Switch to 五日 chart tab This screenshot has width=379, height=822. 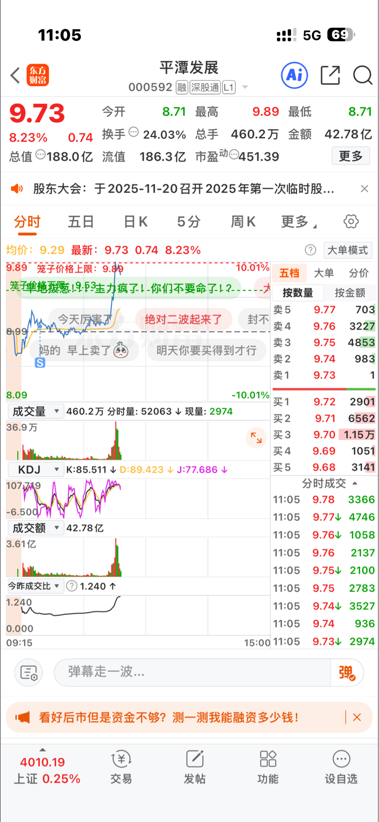click(81, 222)
